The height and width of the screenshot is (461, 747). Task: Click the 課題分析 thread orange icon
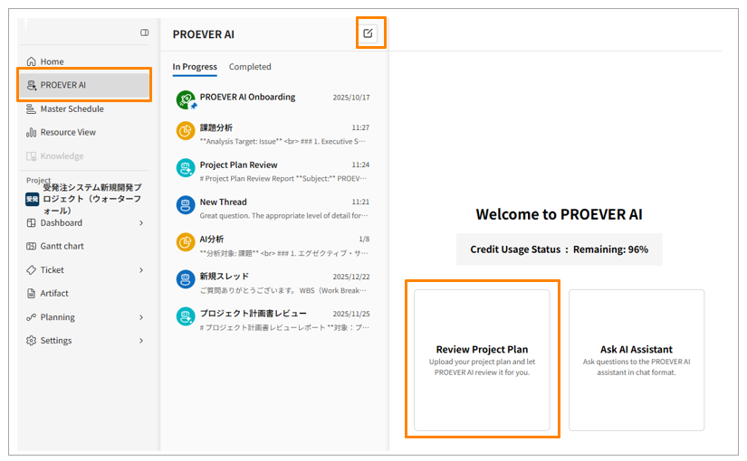(186, 131)
